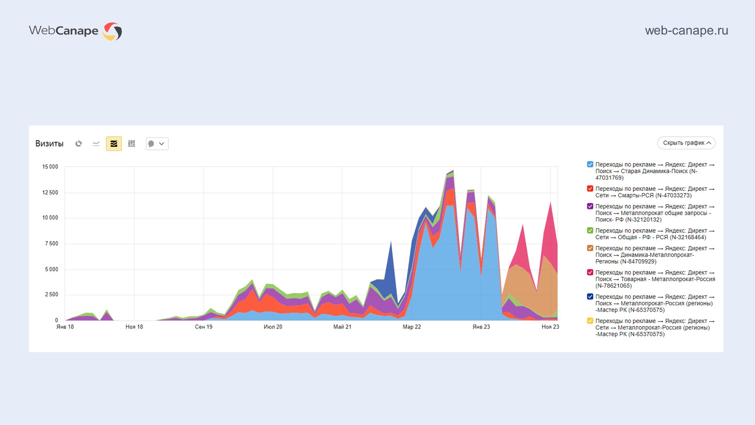The width and height of the screenshot is (755, 425).
Task: Switch to line chart view icon
Action: pyautogui.click(x=96, y=144)
